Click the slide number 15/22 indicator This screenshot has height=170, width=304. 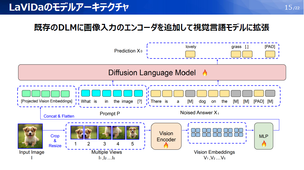click(x=292, y=8)
